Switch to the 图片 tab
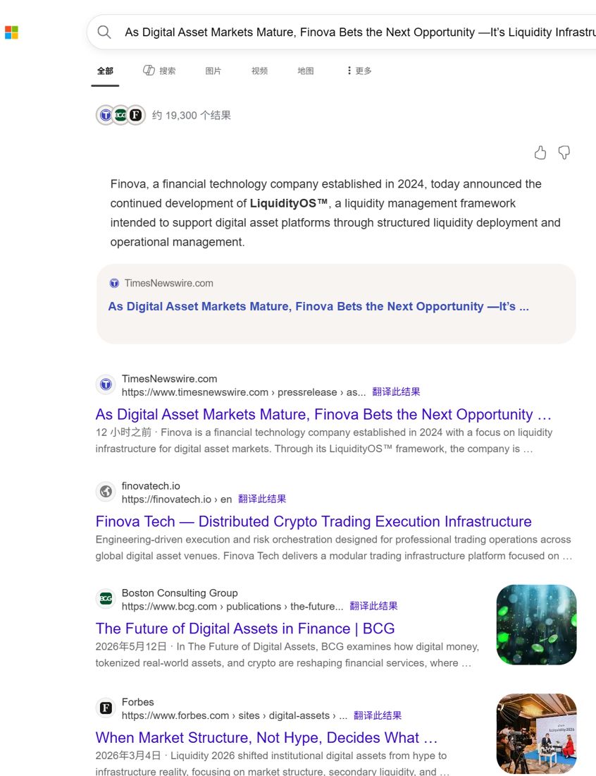This screenshot has width=596, height=776. 213,71
